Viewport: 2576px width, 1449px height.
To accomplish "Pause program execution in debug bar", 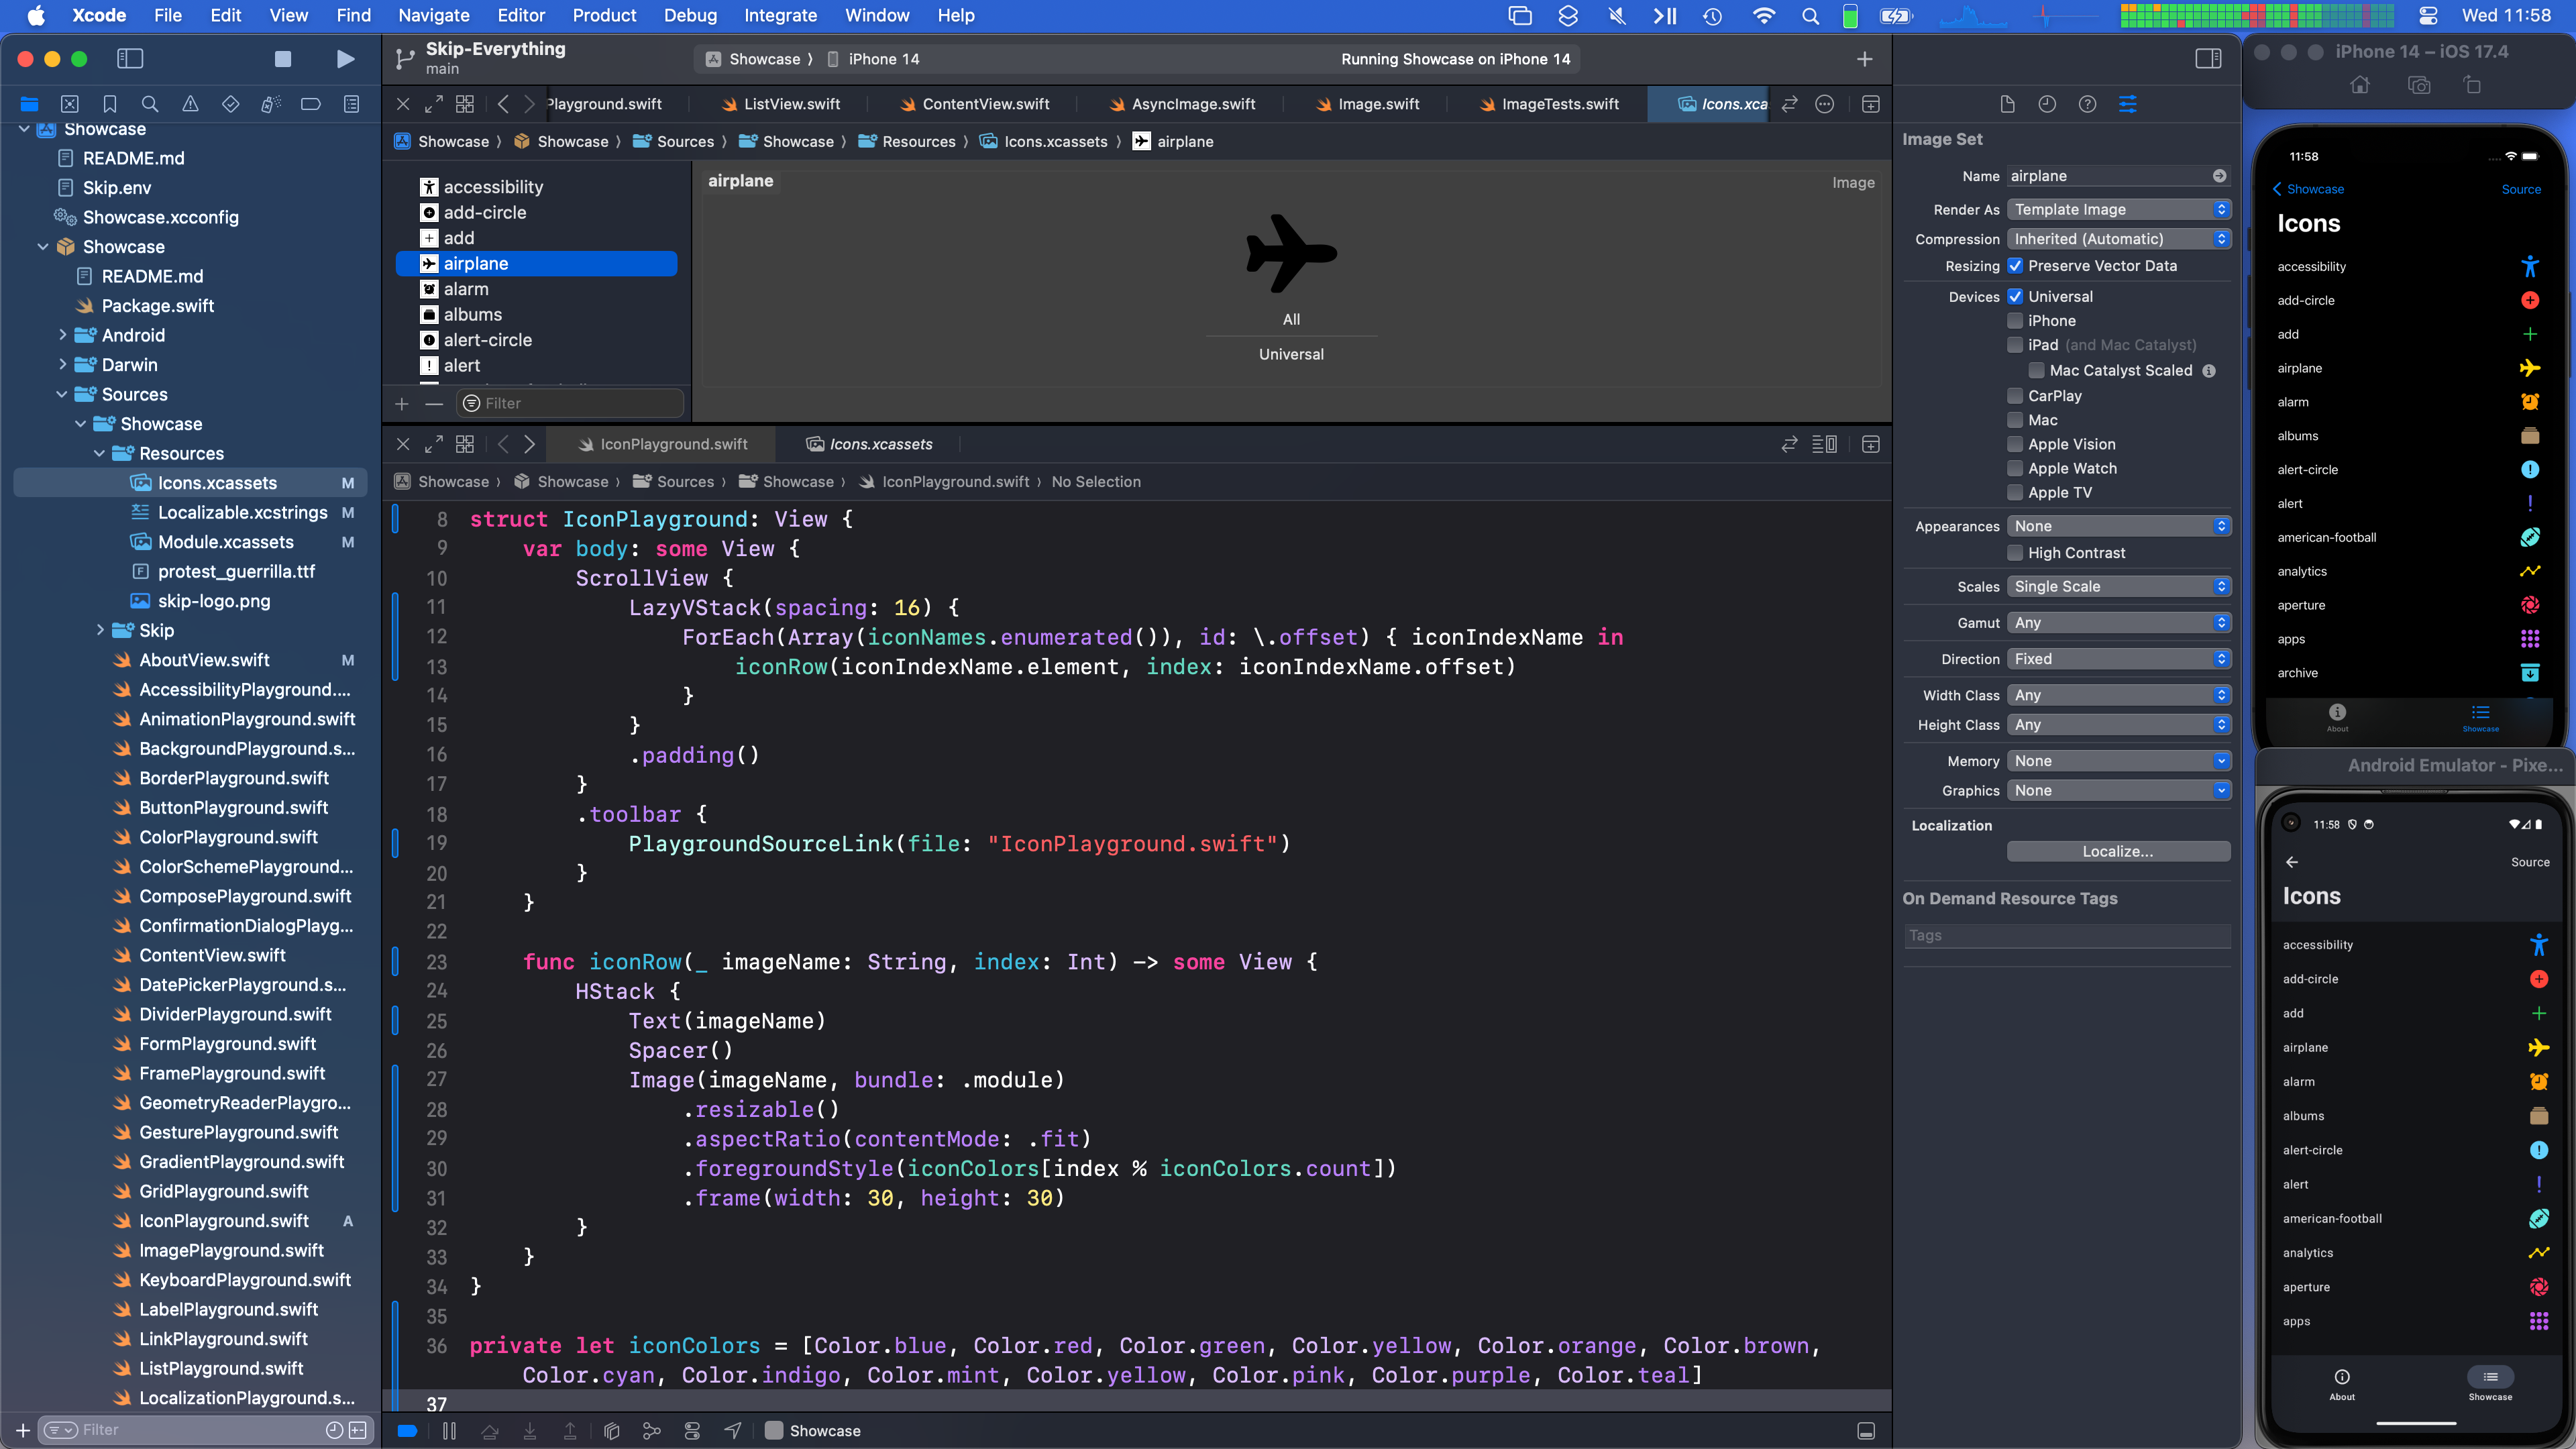I will (449, 1431).
